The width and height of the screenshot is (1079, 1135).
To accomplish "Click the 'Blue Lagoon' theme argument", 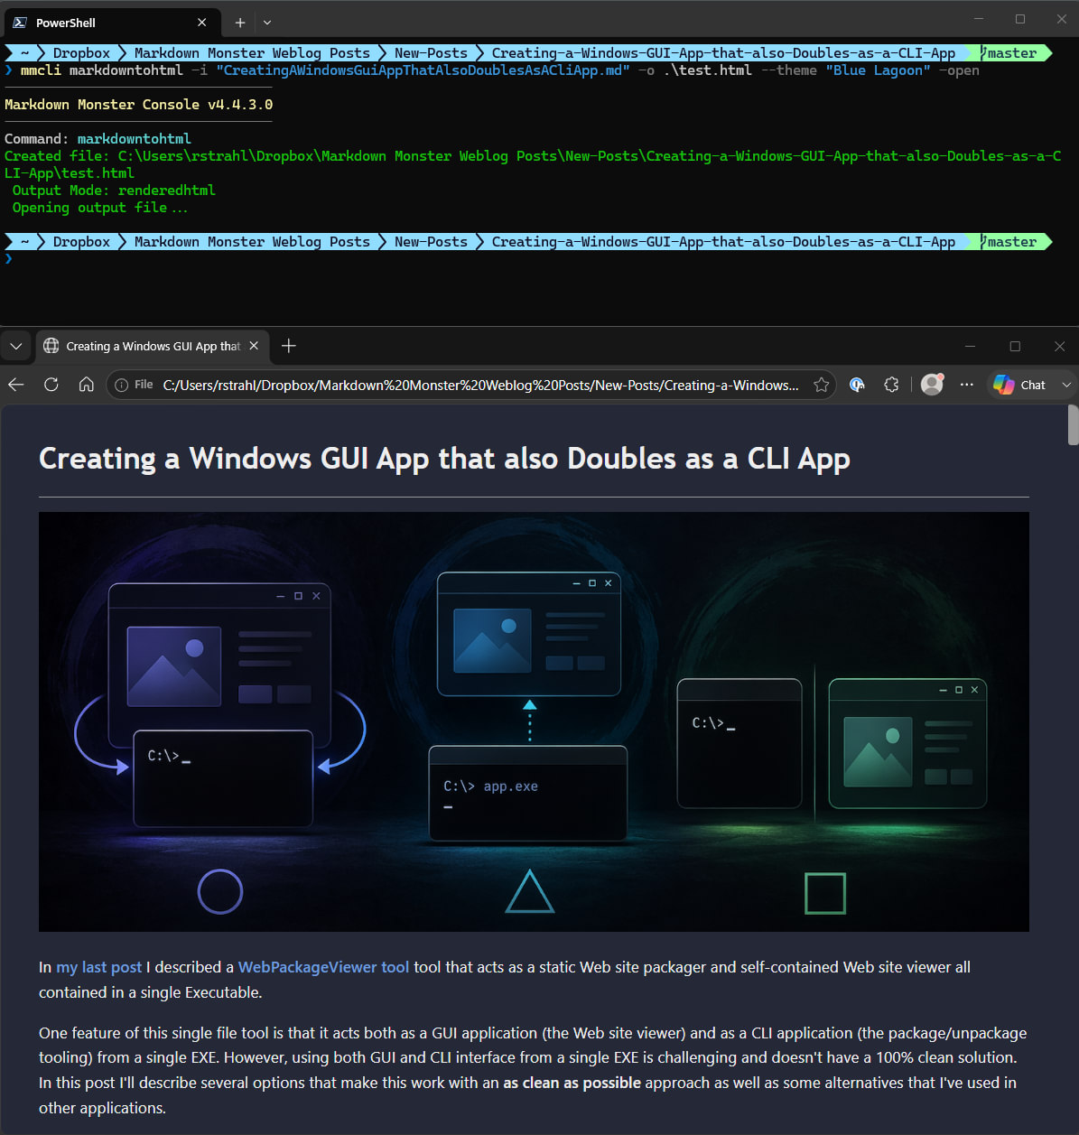I will tap(879, 70).
